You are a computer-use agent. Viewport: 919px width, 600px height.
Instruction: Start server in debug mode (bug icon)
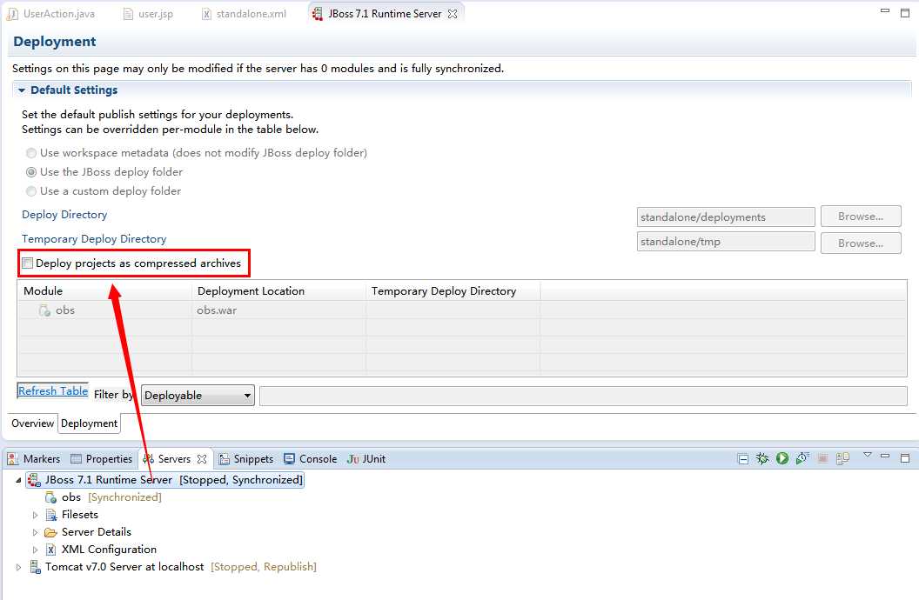(x=762, y=458)
